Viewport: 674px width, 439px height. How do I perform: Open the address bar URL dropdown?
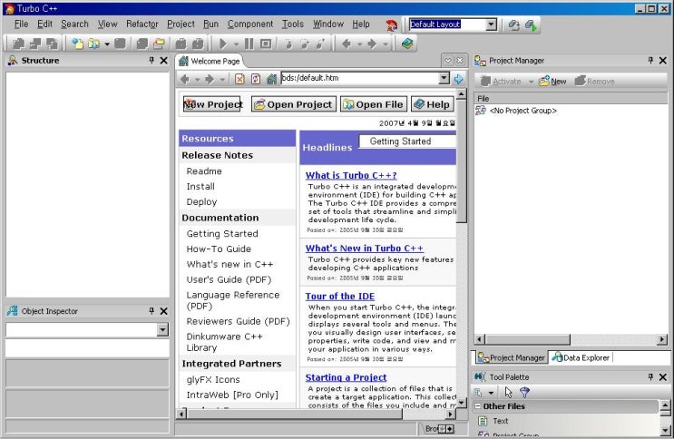(x=444, y=78)
